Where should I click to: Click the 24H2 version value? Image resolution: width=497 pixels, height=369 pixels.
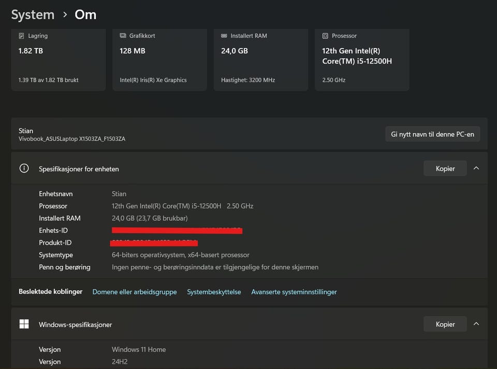point(120,362)
